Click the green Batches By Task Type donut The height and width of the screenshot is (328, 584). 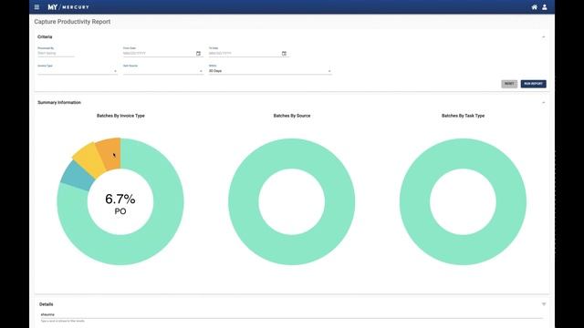(x=463, y=250)
